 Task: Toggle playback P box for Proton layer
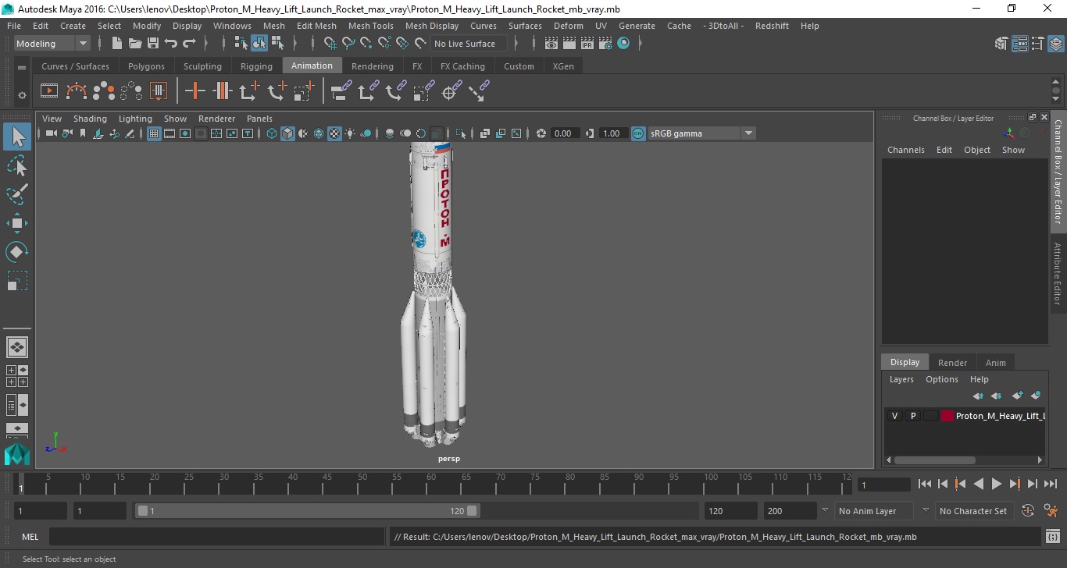[912, 416]
